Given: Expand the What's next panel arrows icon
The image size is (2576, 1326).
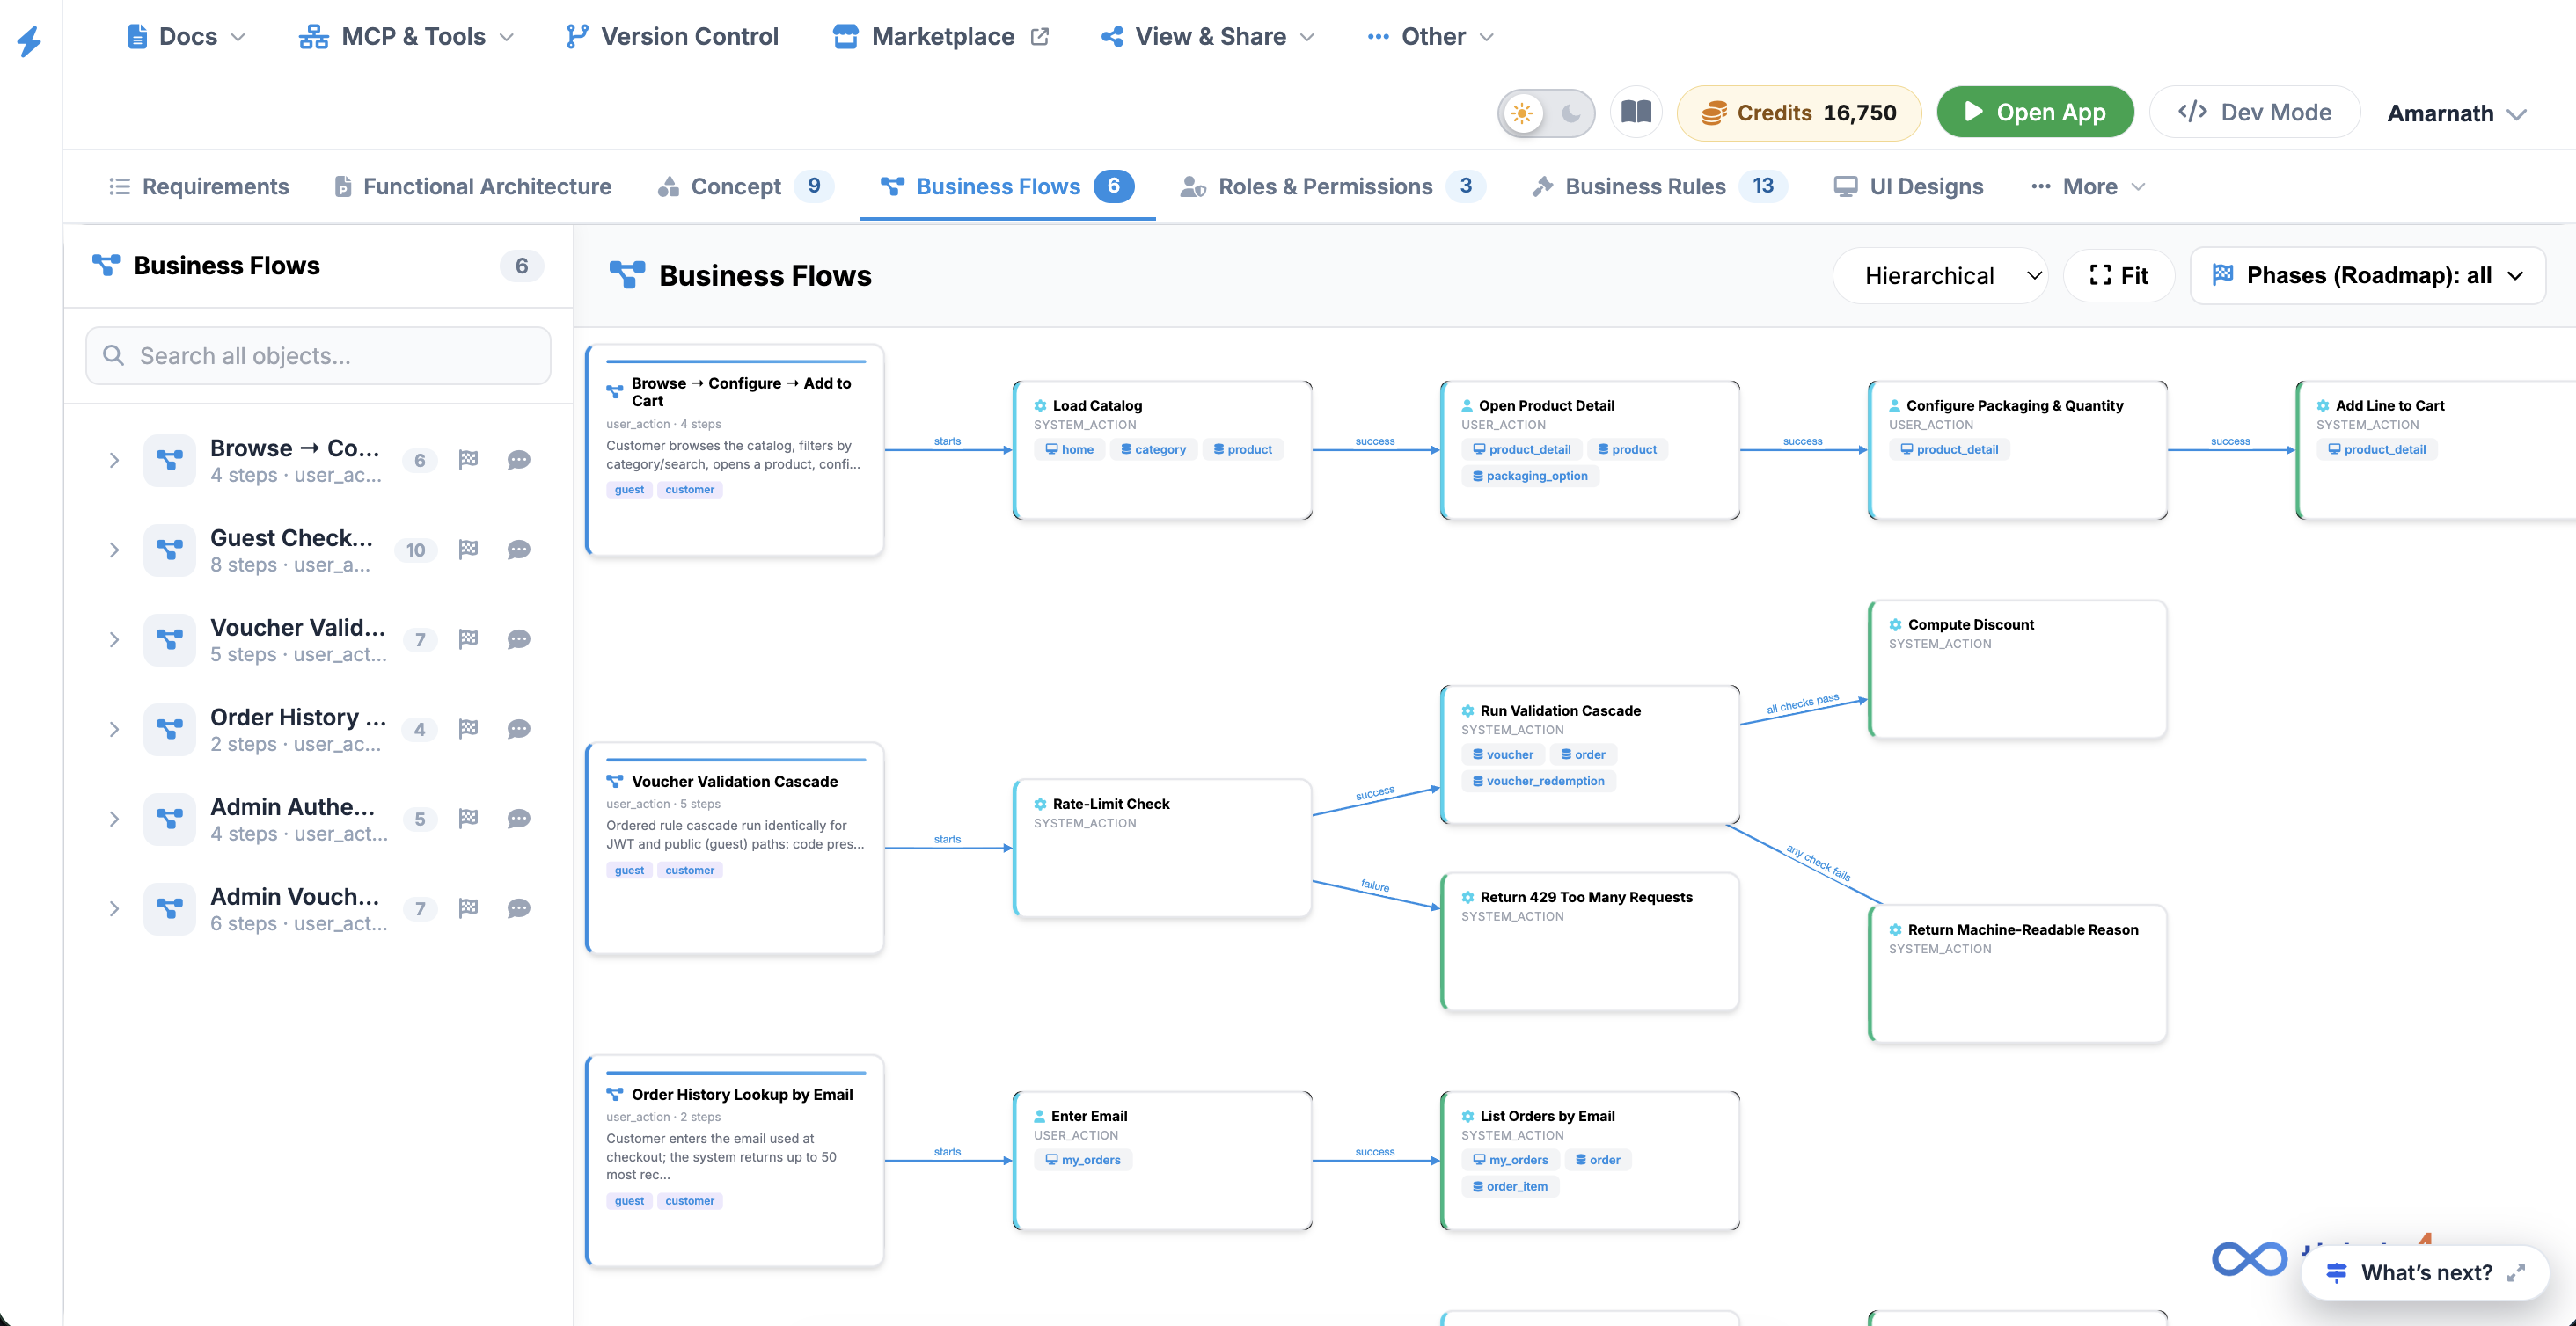Looking at the screenshot, I should 2516,1272.
